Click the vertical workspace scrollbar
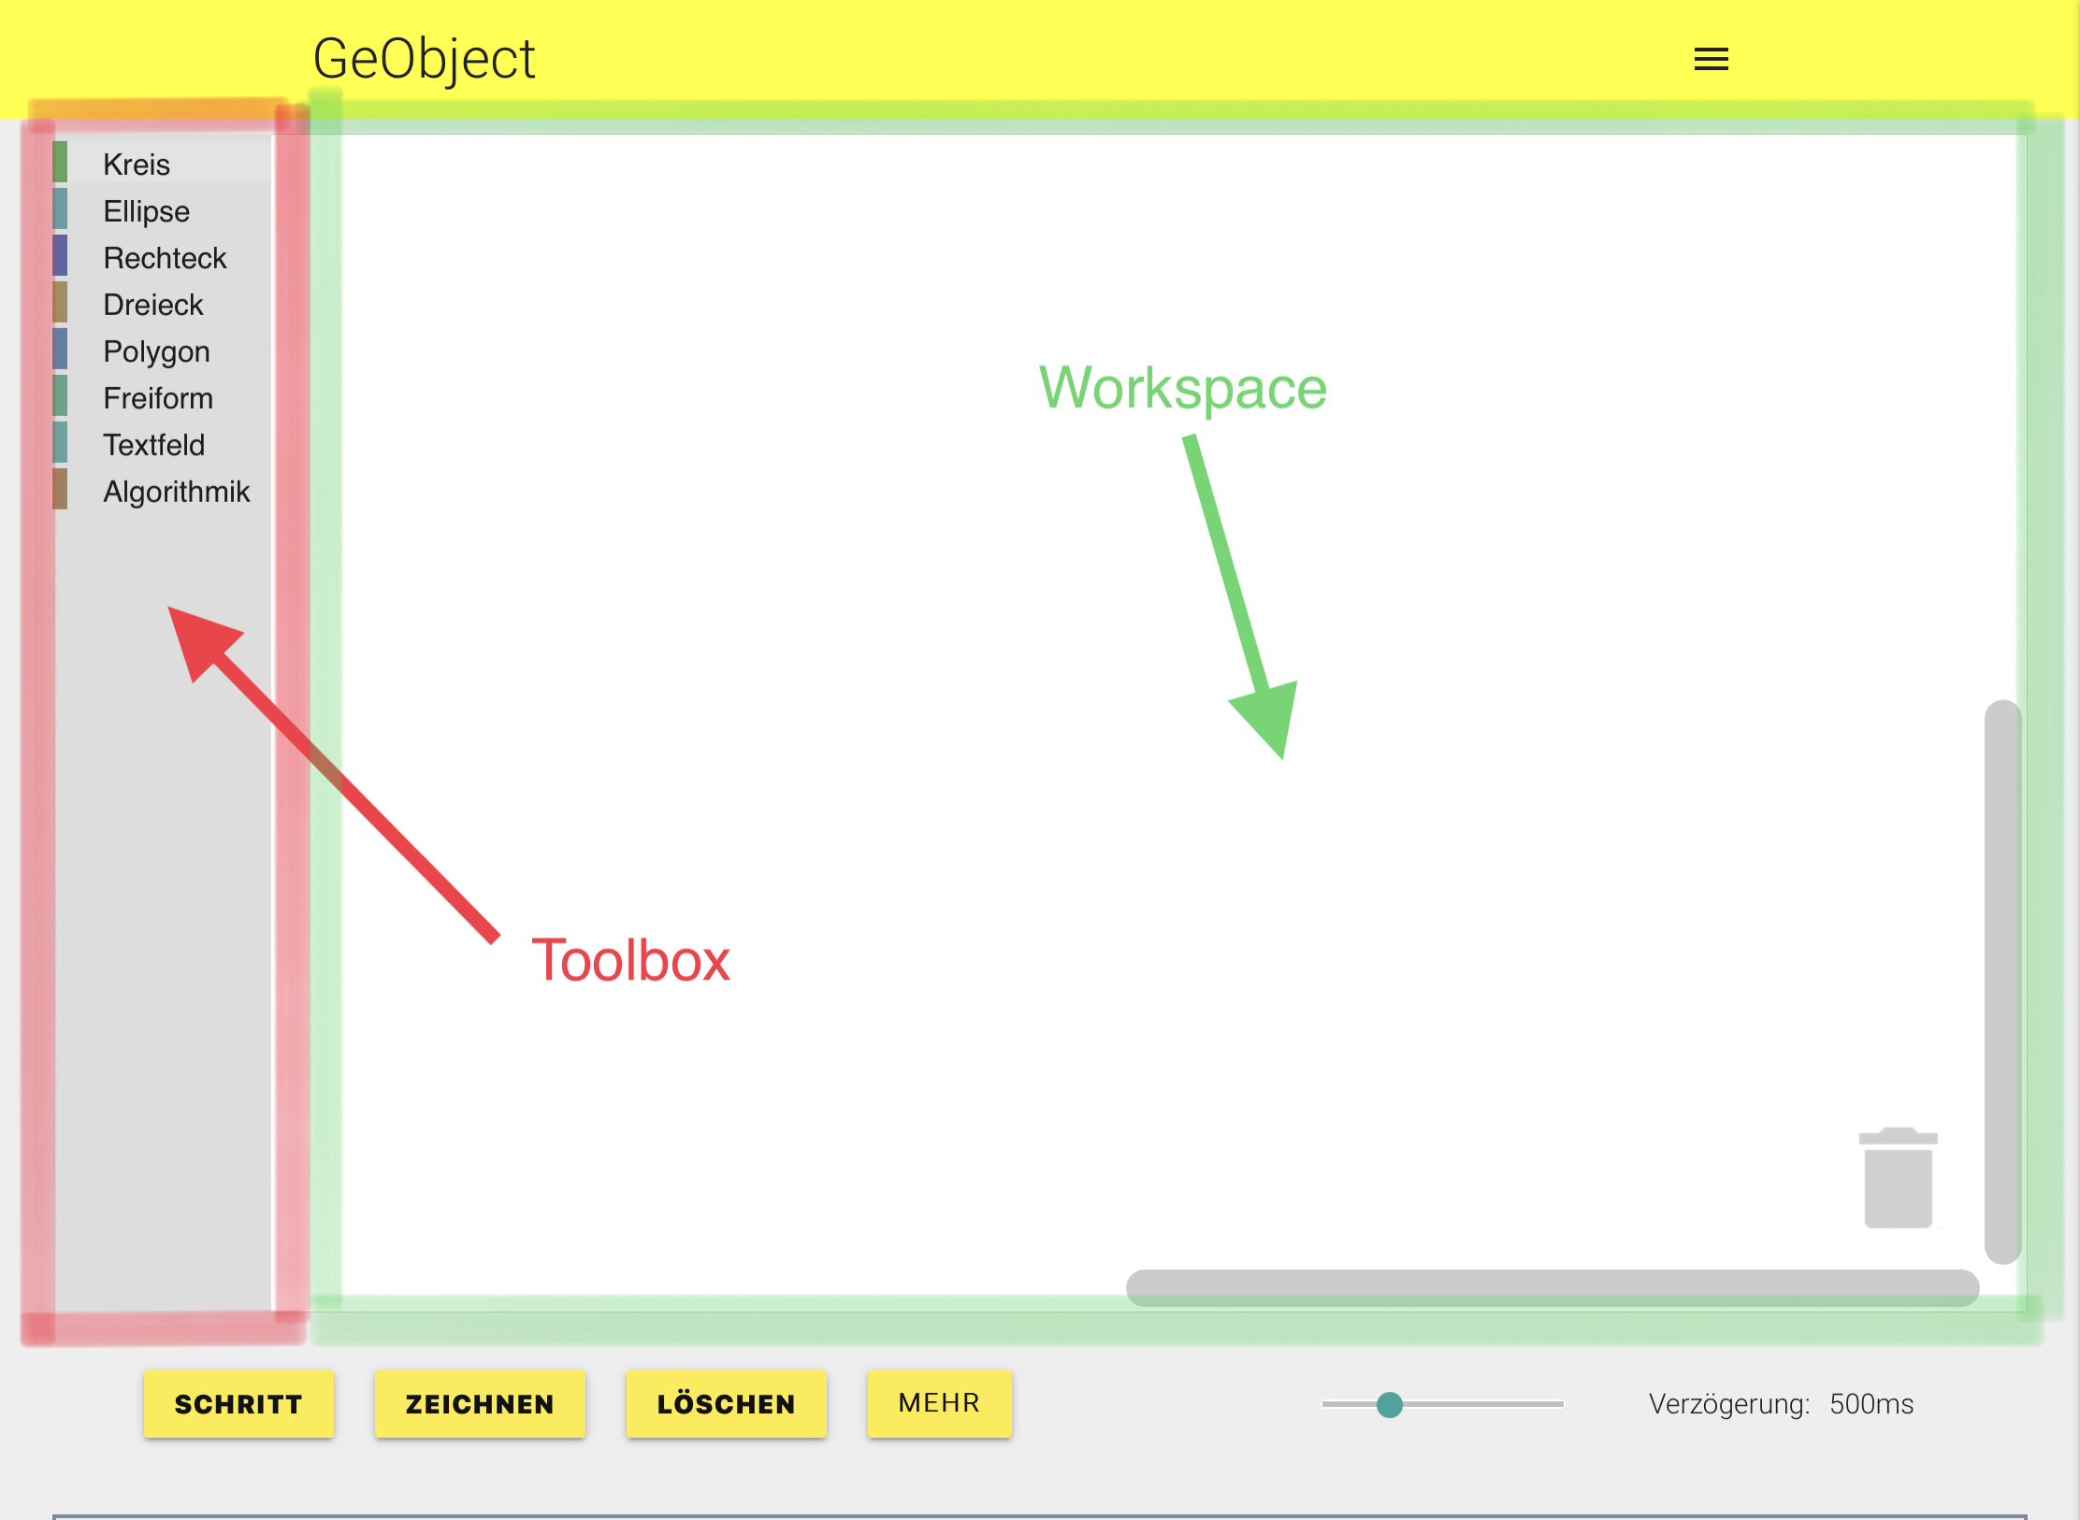 [2002, 982]
